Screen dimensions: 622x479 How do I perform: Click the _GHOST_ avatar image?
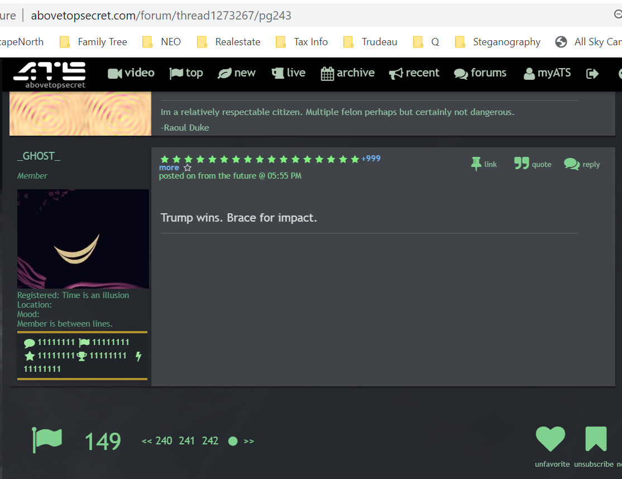pyautogui.click(x=83, y=239)
